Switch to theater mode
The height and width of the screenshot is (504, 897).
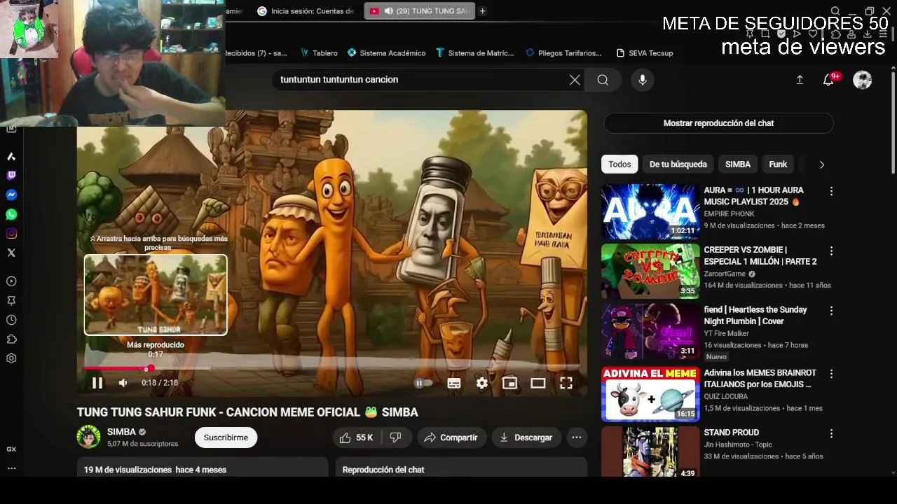538,383
